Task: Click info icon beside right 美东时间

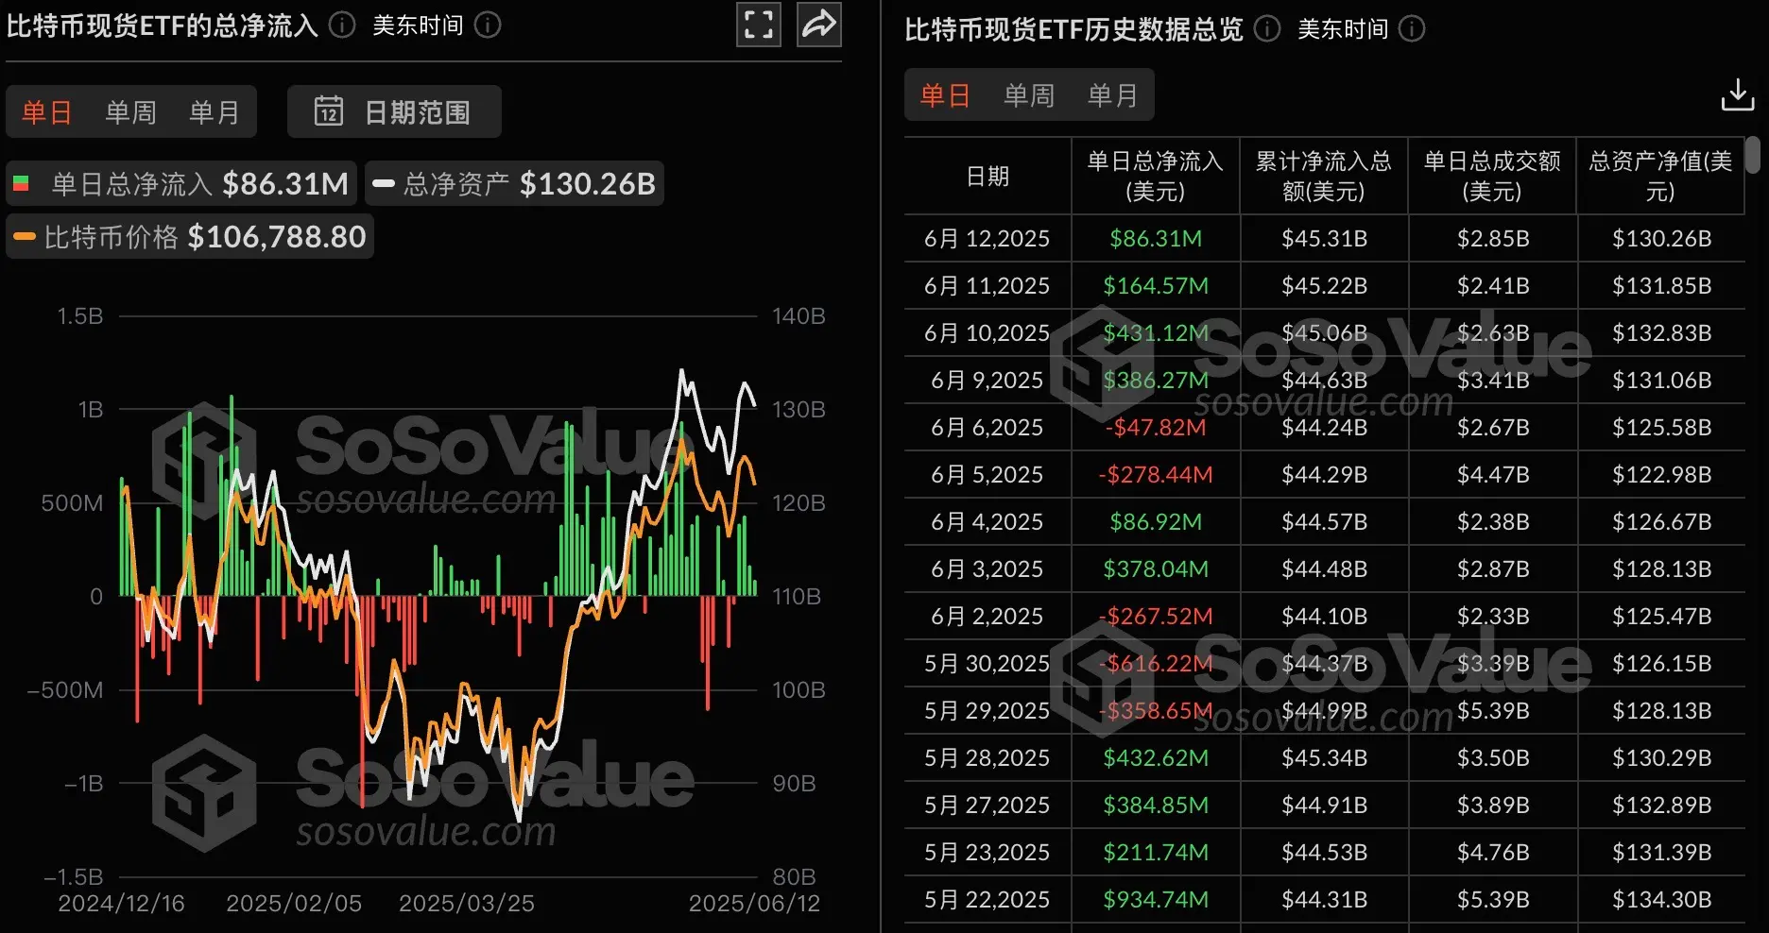Action: (x=1412, y=28)
